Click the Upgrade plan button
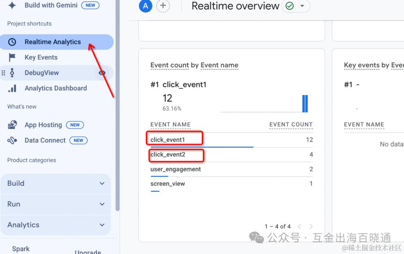 point(88,252)
